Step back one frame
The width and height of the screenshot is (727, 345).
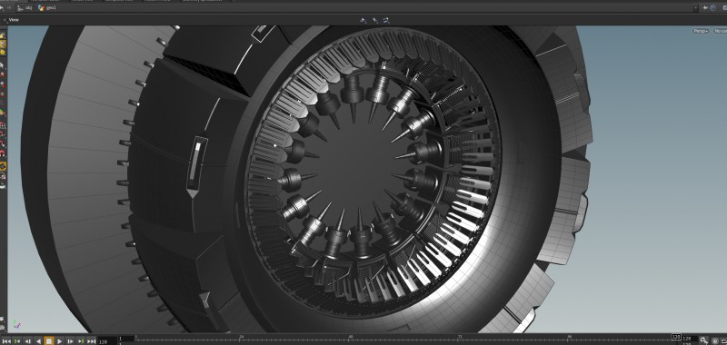click(28, 341)
